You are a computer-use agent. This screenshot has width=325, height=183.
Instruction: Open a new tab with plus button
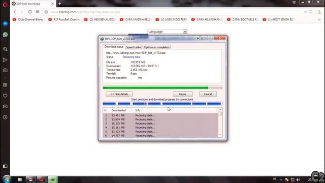point(60,4)
